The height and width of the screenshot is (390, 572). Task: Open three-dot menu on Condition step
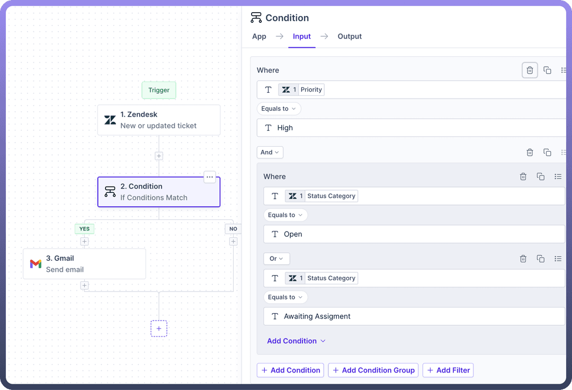(210, 178)
